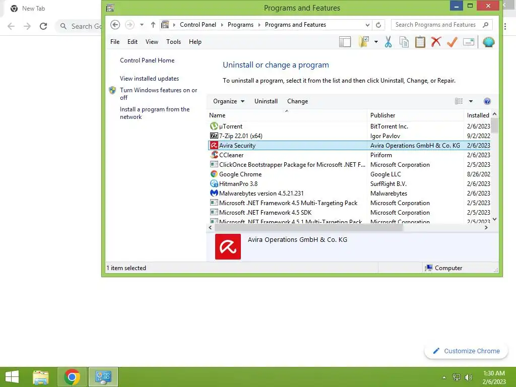Click Control Panel in address breadcrumb
Image resolution: width=516 pixels, height=387 pixels.
198,25
